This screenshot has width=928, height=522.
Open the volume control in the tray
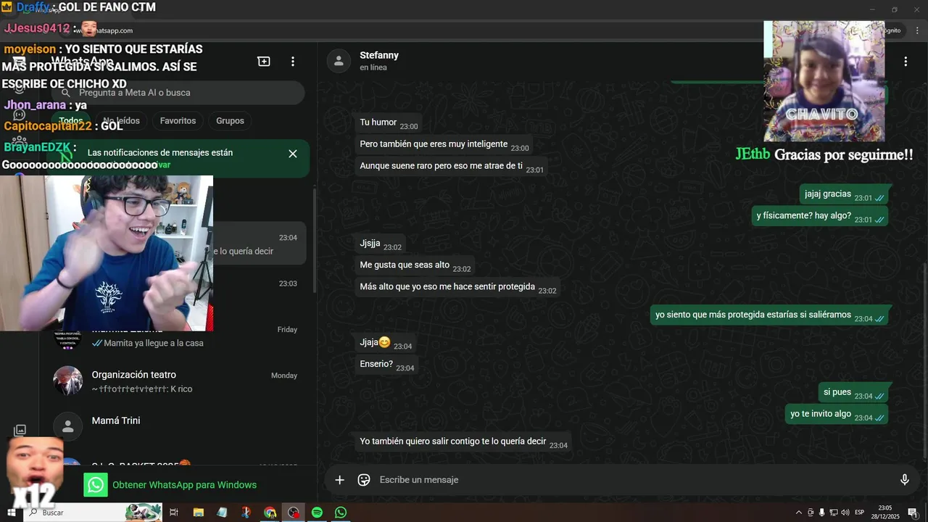point(845,513)
